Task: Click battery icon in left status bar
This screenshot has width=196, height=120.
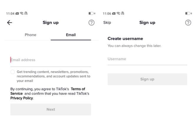Action: click(91, 14)
